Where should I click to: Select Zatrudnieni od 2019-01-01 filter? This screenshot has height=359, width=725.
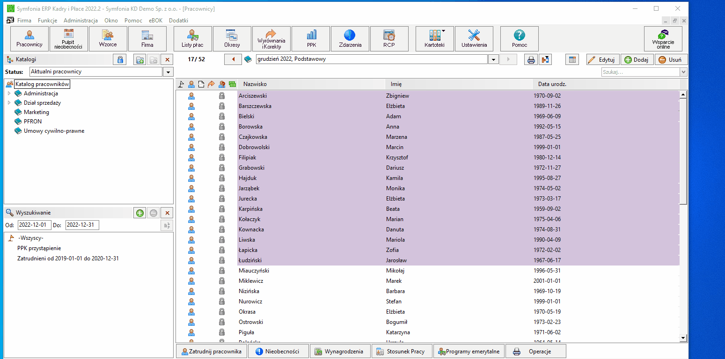tap(68, 258)
